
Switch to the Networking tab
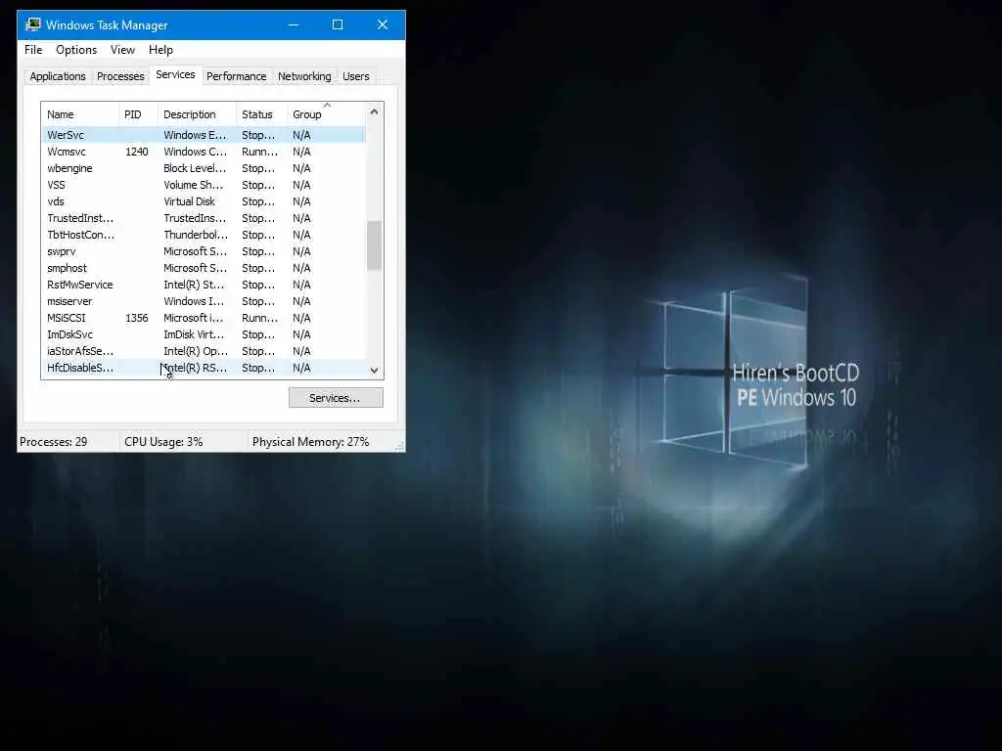[304, 76]
